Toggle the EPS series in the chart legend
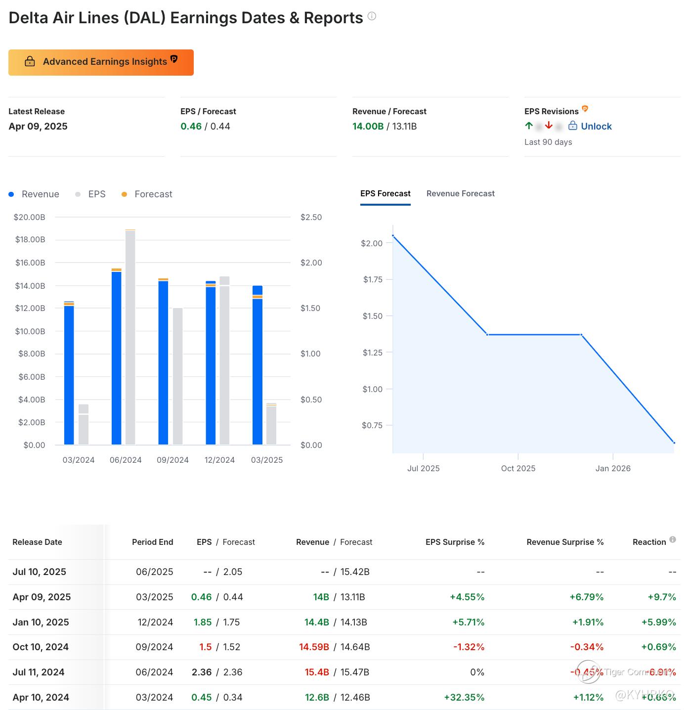Image resolution: width=687 pixels, height=710 pixels. [x=90, y=194]
